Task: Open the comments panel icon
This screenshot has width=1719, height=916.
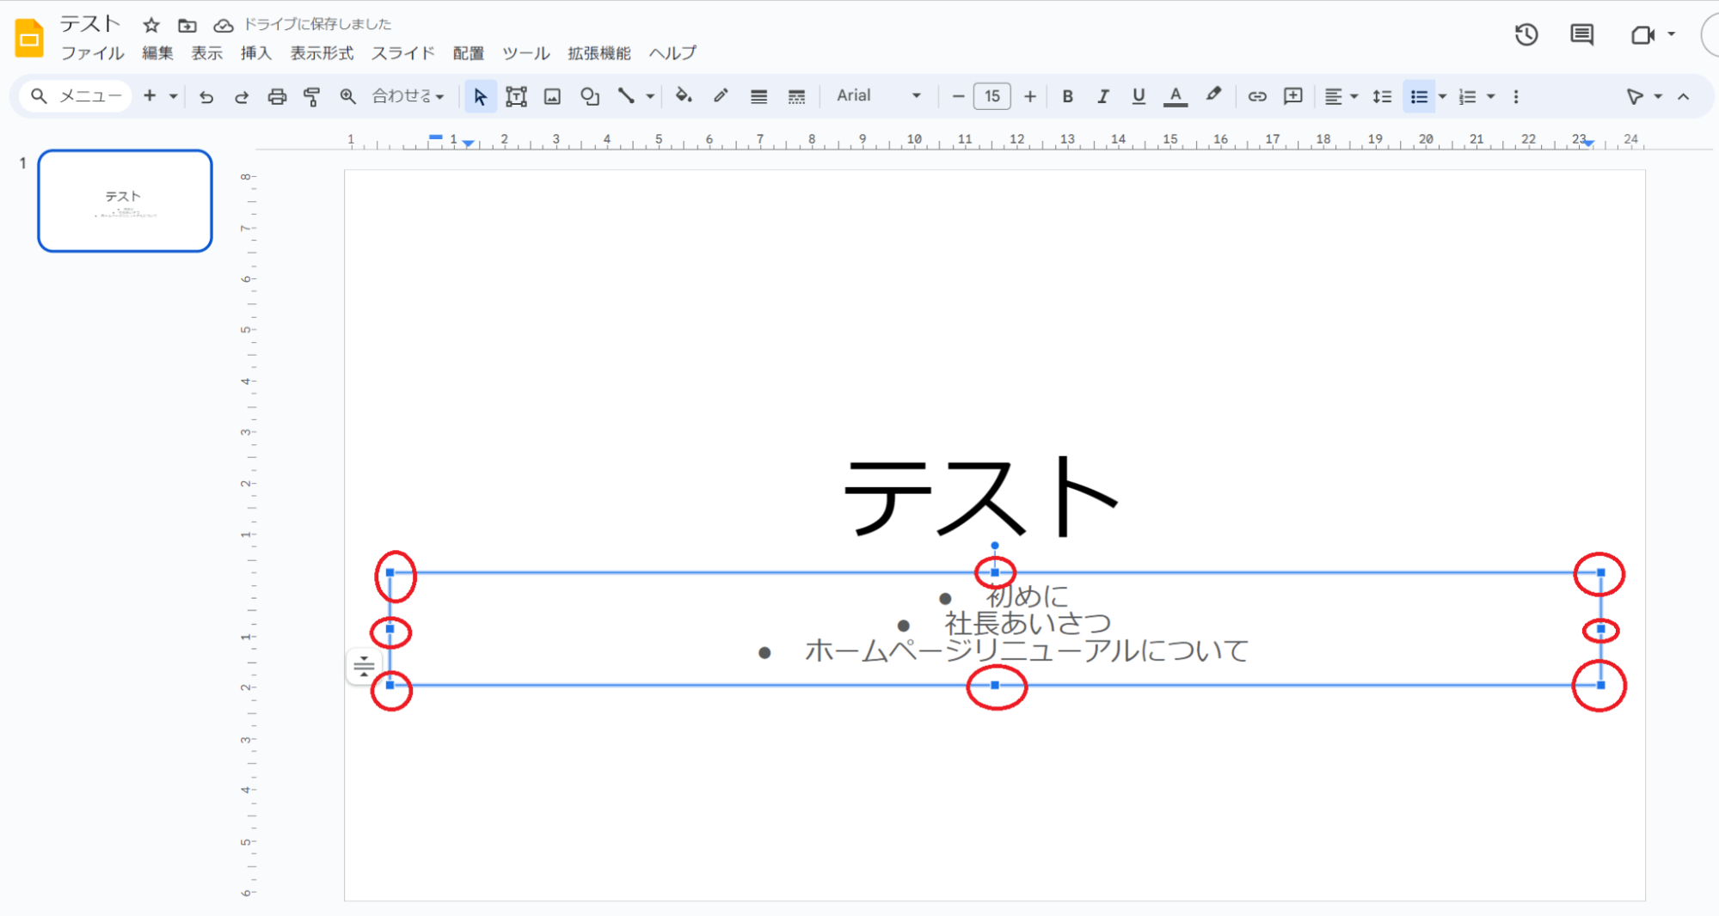Action: (1581, 35)
